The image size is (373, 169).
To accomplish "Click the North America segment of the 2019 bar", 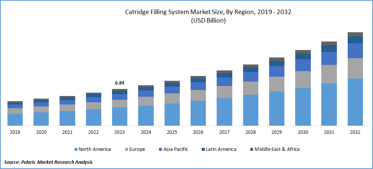I will tap(15, 120).
